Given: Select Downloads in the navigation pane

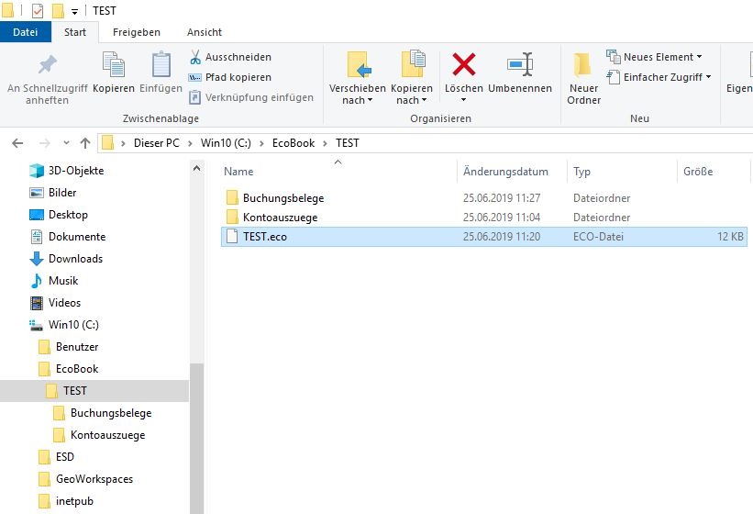Looking at the screenshot, I should click(75, 259).
